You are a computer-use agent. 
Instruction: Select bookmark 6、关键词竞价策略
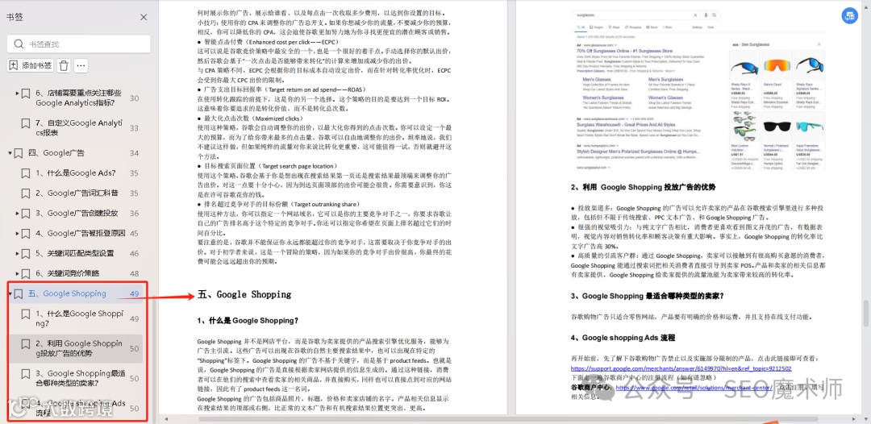(69, 273)
